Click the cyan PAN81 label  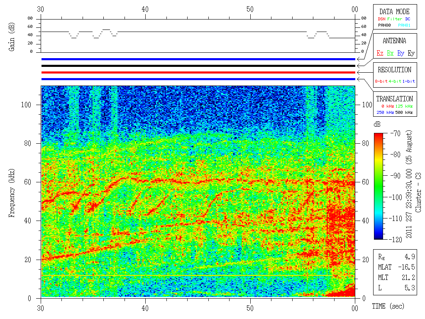(x=404, y=25)
